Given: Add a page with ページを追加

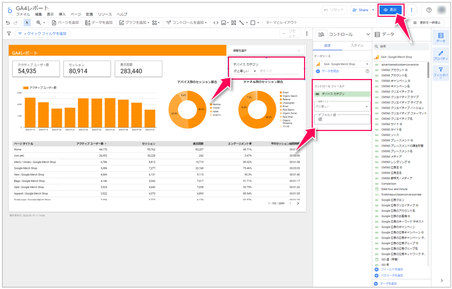Looking at the screenshot, I should point(65,22).
